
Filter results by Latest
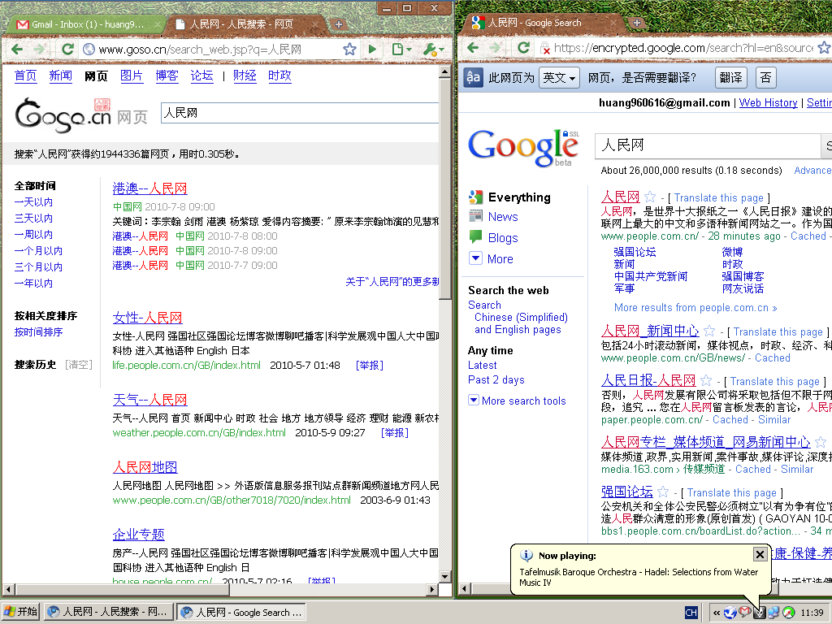point(483,365)
